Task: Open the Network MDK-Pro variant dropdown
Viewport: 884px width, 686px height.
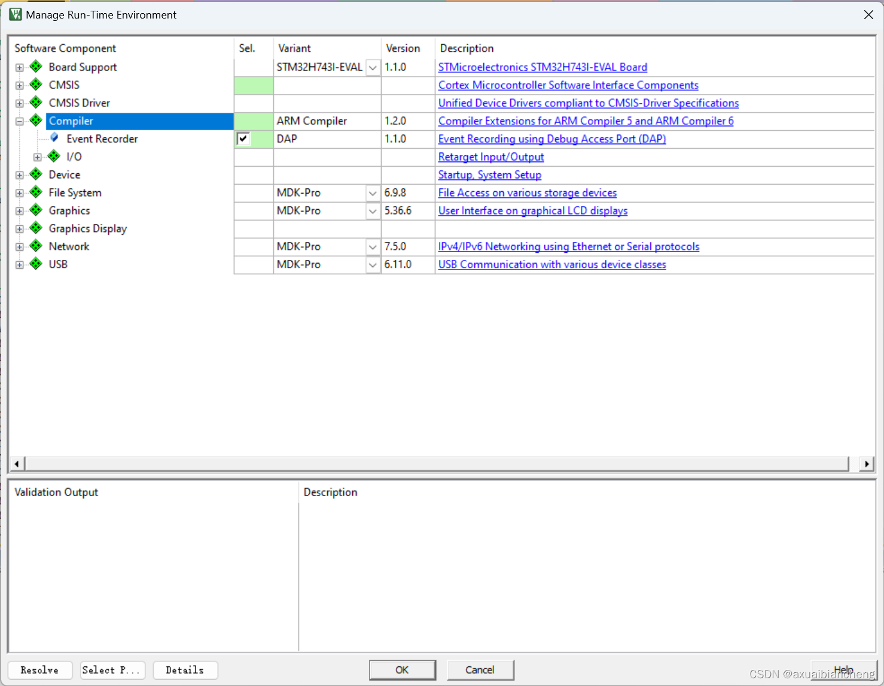Action: tap(373, 246)
